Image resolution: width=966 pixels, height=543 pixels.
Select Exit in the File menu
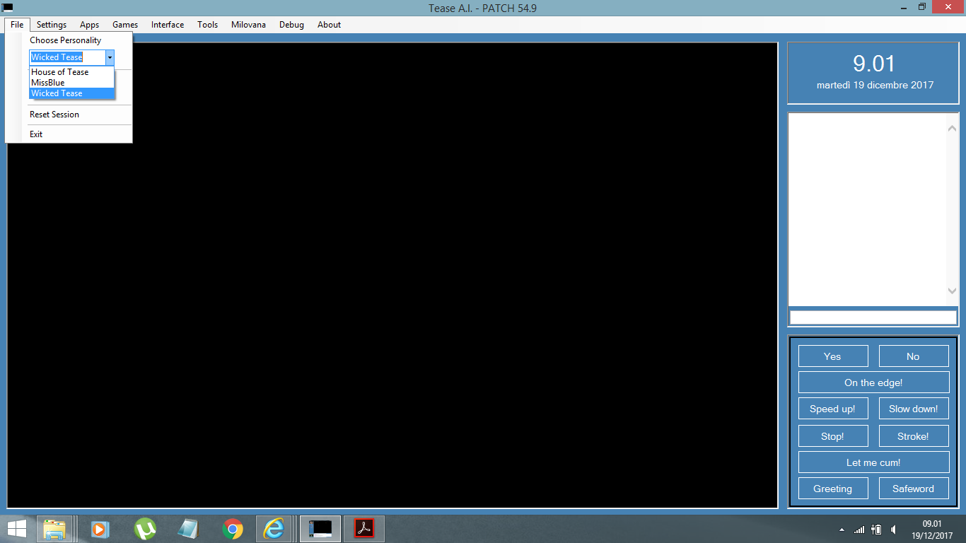(x=69, y=134)
